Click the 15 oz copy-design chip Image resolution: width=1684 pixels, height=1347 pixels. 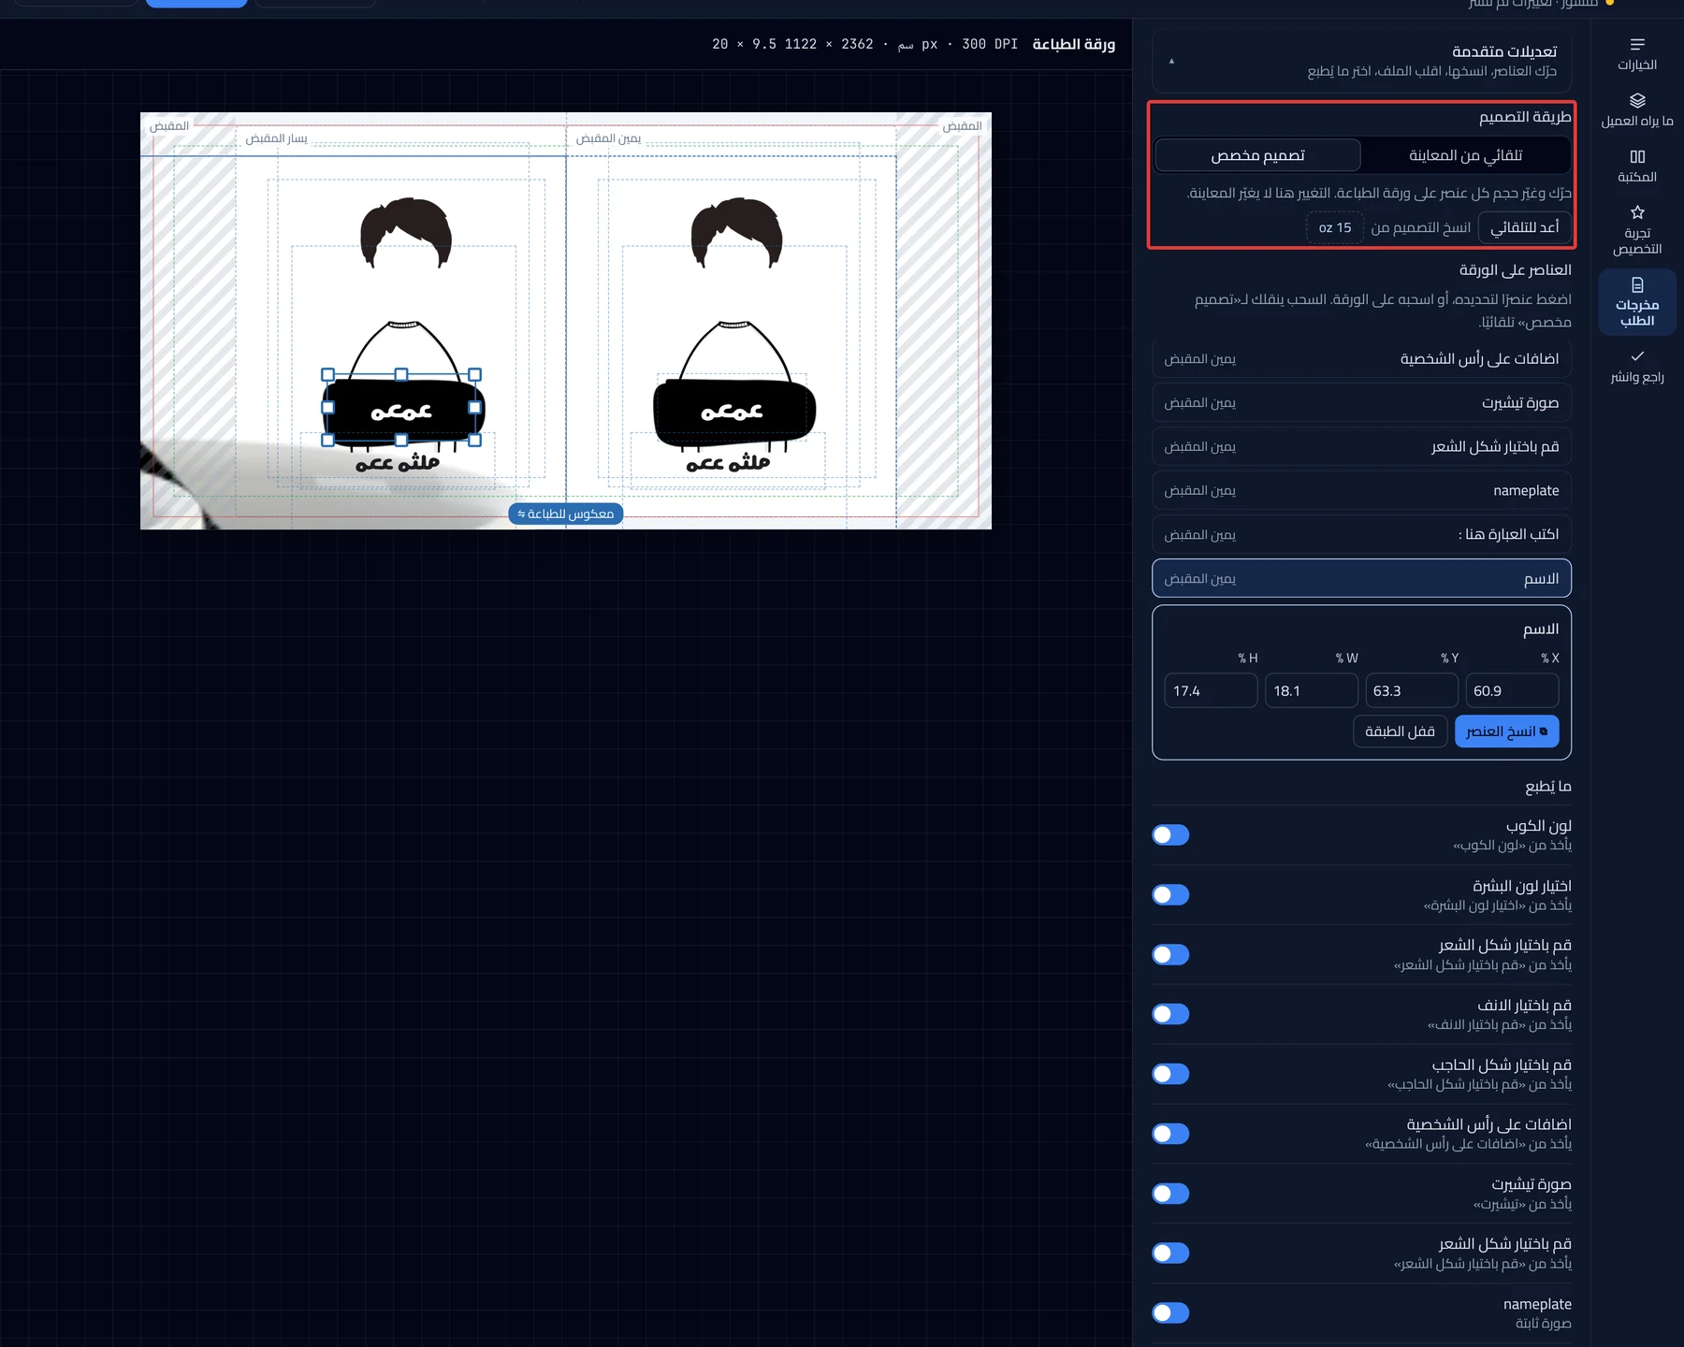coord(1335,227)
